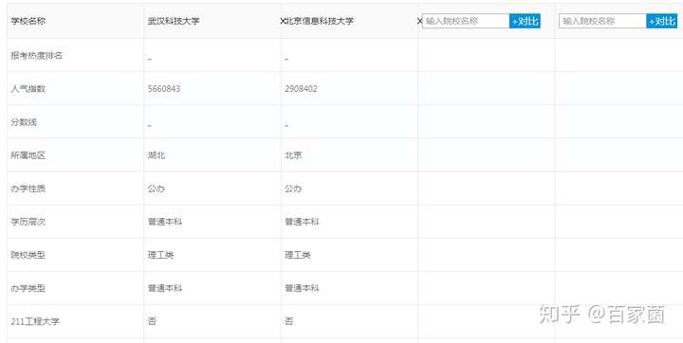
Task: Click 公办 in the 北京信息科技大学 column
Action: (293, 189)
